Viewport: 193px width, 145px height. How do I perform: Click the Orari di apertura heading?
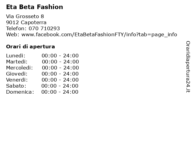(x=30, y=47)
